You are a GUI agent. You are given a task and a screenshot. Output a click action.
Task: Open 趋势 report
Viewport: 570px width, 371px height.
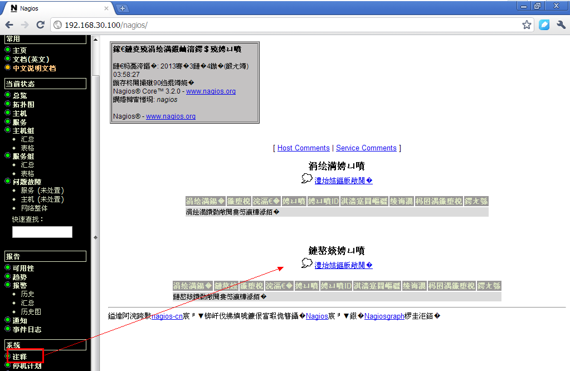[20, 277]
